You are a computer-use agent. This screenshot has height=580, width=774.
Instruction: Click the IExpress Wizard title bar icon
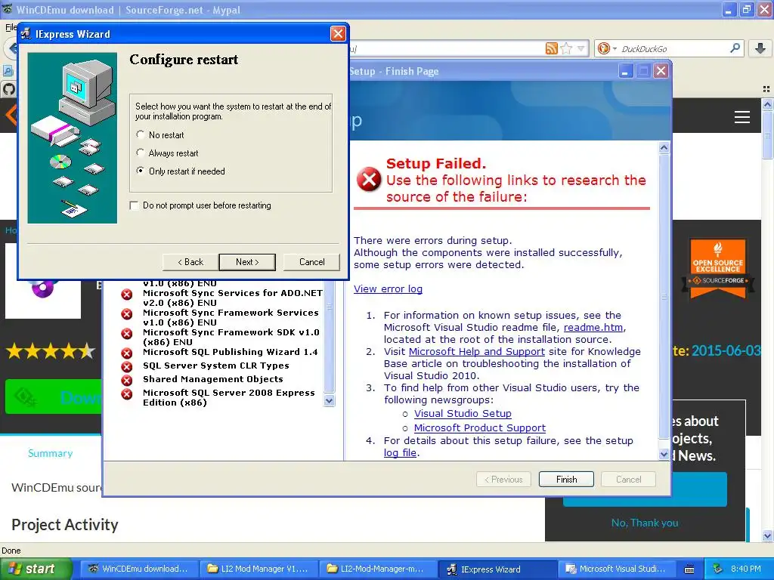click(26, 33)
